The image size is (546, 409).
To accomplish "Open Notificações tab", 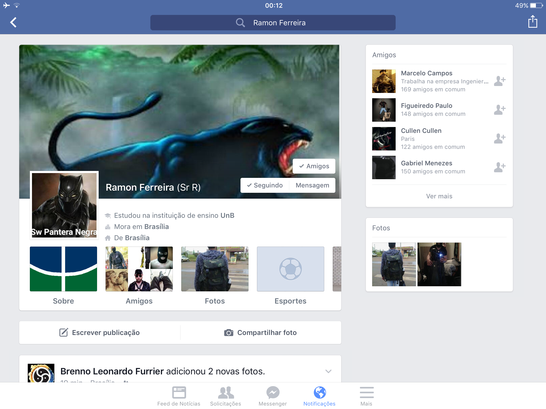I will (319, 396).
